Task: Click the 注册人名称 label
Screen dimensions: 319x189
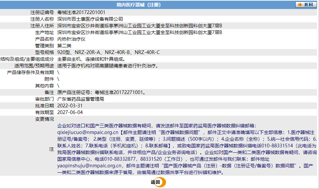Action: coord(42,19)
